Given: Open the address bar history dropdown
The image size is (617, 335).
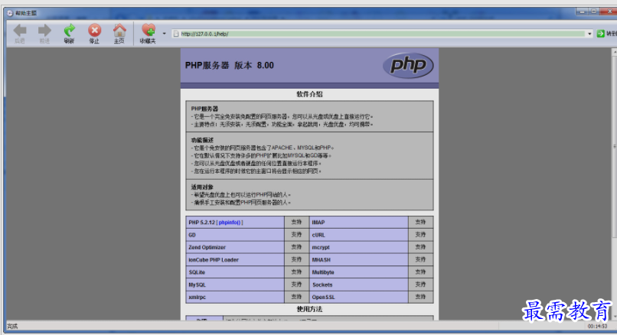Looking at the screenshot, I should [x=589, y=34].
